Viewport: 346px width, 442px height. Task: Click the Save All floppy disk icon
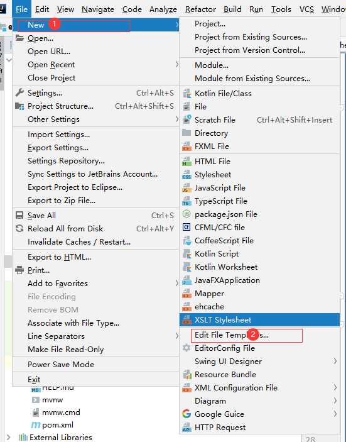pos(19,216)
